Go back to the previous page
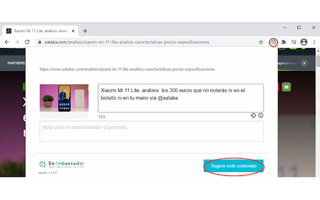Viewport: 320px width, 200px height. point(7,42)
